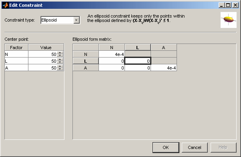241x157 pixels.
Task: Click the Factor column header
Action: 16,48
